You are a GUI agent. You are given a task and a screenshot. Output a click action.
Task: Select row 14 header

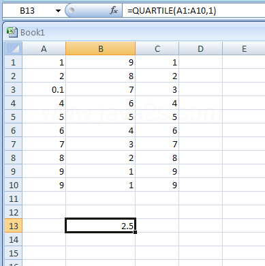[x=14, y=239]
